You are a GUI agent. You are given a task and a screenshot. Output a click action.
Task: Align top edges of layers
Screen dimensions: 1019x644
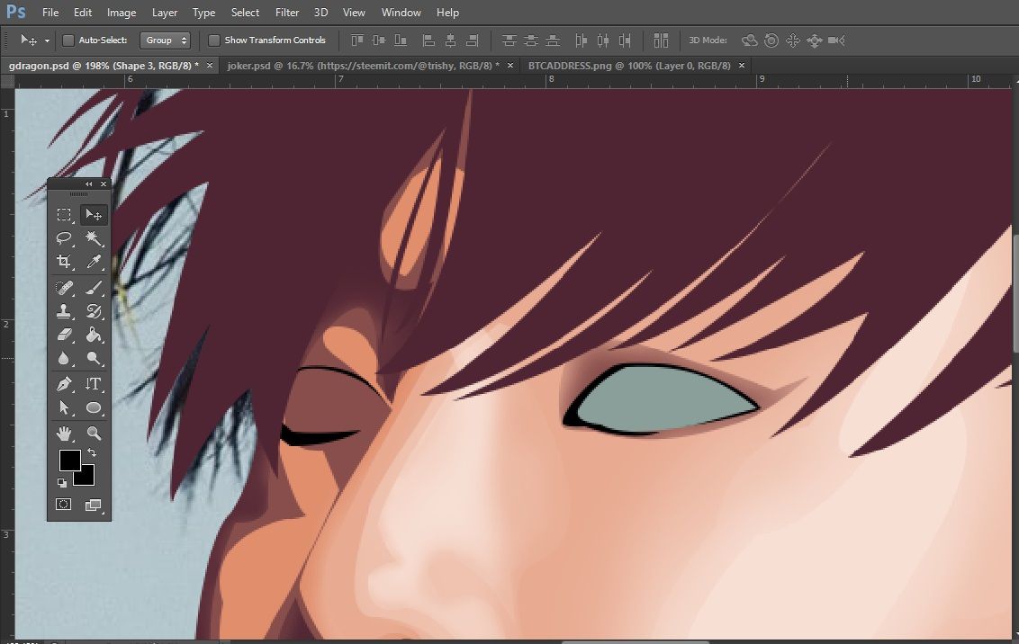coord(356,40)
